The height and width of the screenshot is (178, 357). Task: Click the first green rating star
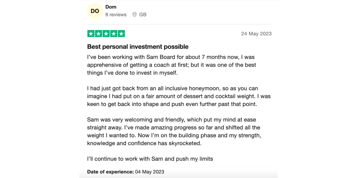coord(91,34)
